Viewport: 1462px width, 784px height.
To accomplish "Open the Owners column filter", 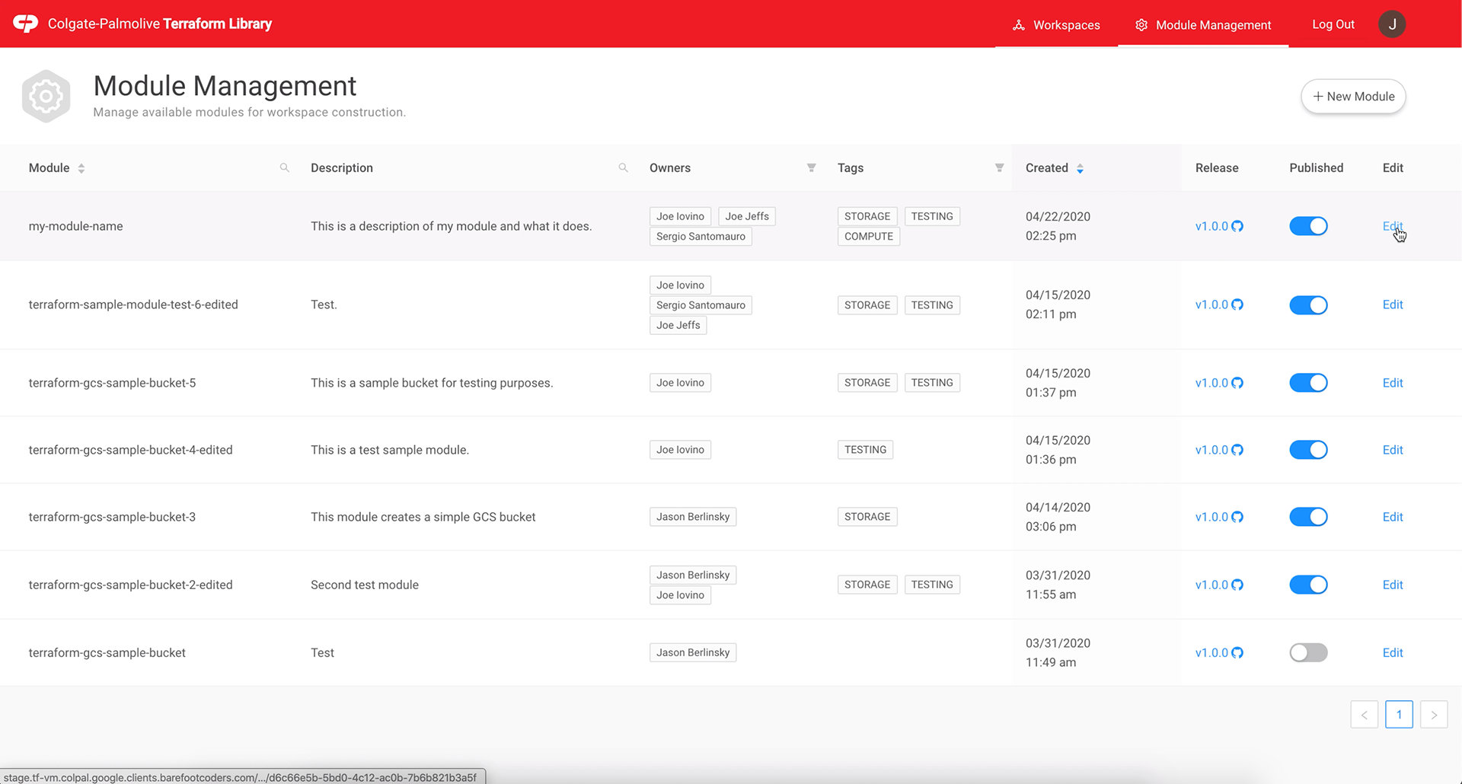I will tap(812, 167).
